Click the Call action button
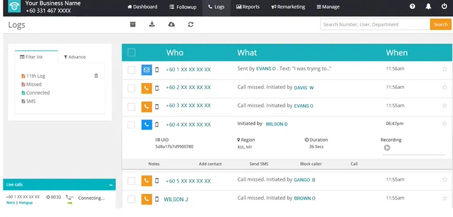The width and height of the screenshot is (453, 217). [354, 164]
